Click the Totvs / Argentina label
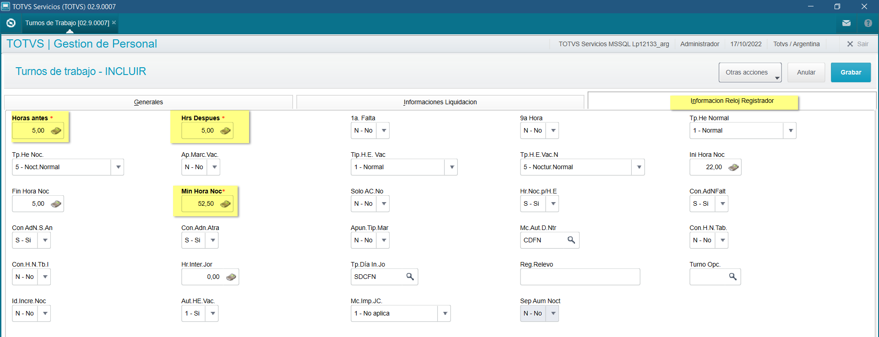Viewport: 879px width, 337px height. (x=797, y=44)
